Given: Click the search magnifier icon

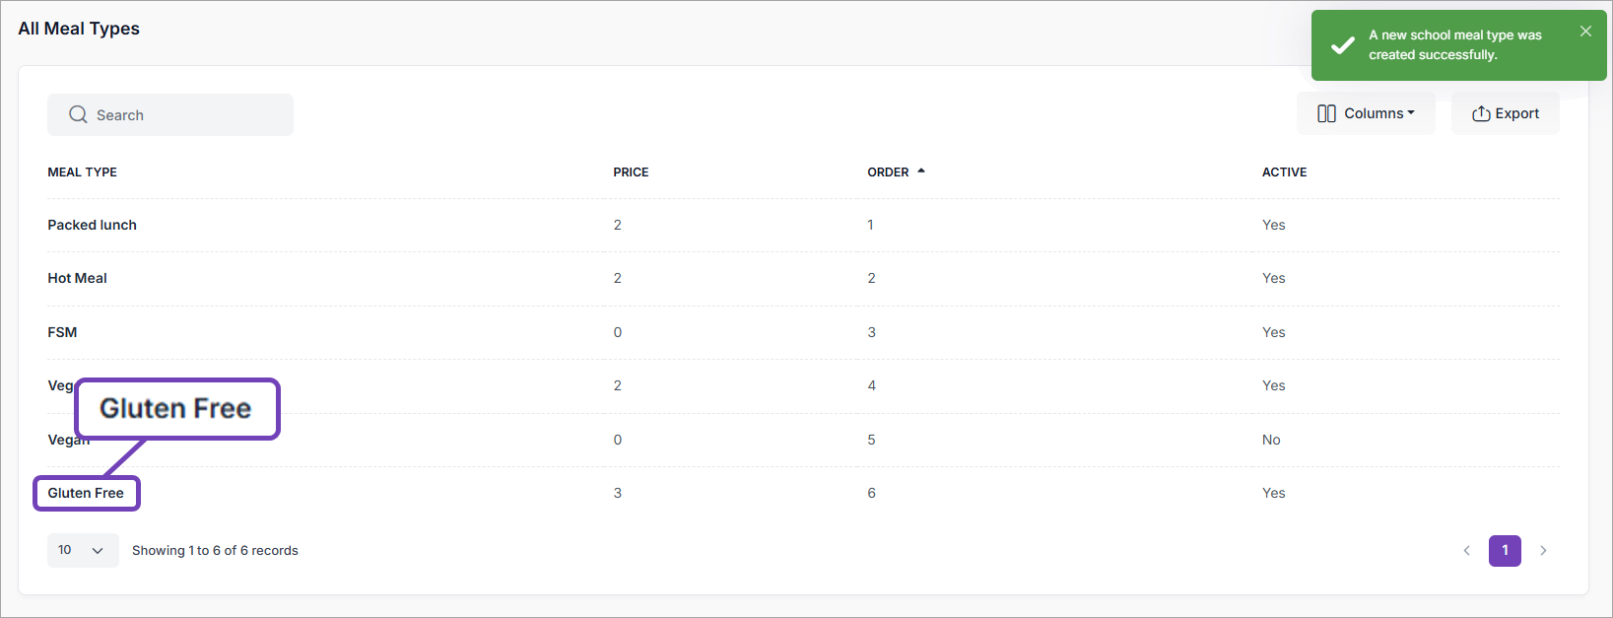Looking at the screenshot, I should coord(78,115).
